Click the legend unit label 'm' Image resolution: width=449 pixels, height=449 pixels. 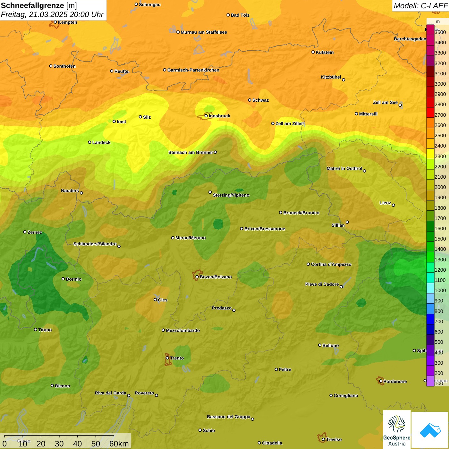pos(438,21)
